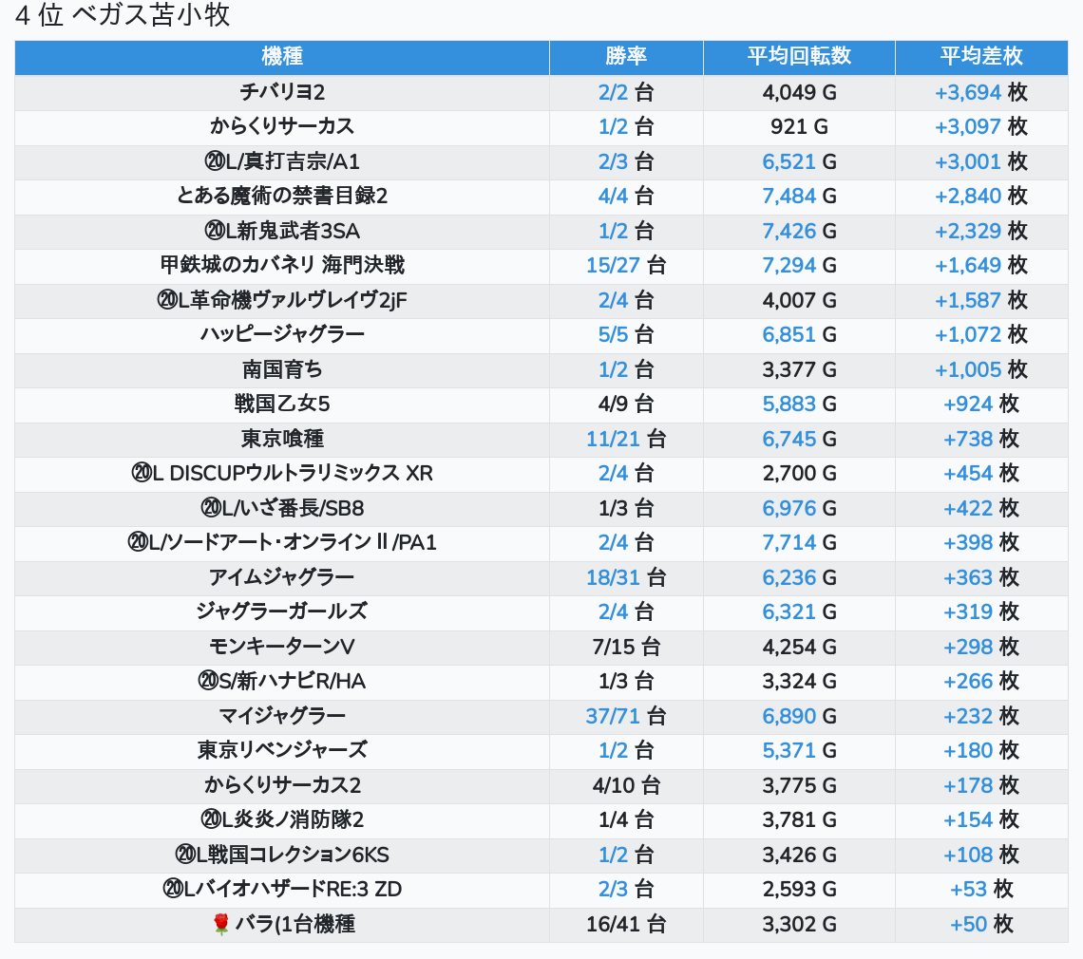Click the 7,714 G average spins cell

799,543
